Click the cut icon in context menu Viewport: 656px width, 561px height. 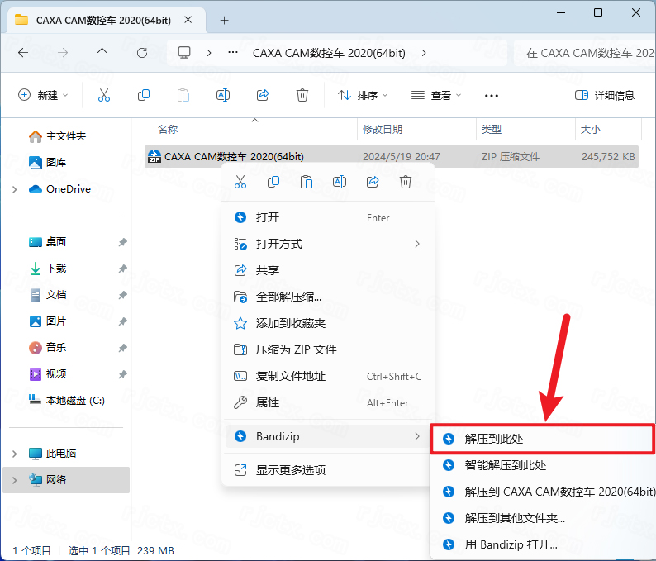point(240,182)
